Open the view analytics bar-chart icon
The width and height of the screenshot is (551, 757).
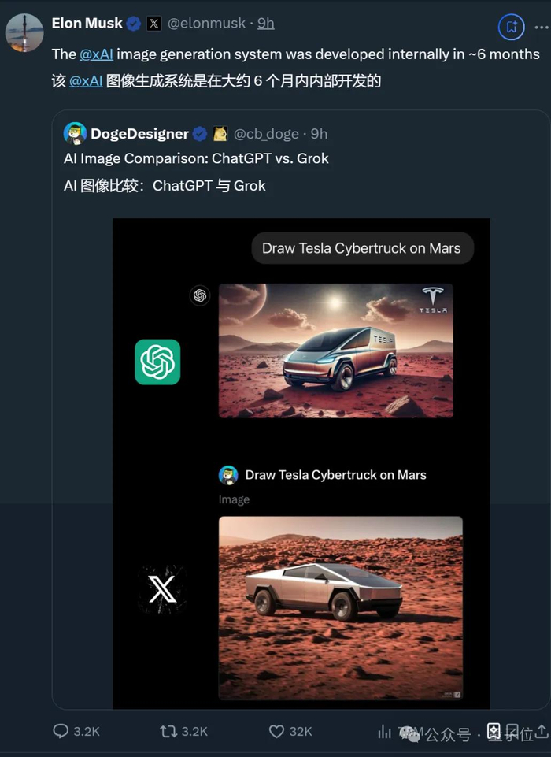click(x=385, y=731)
